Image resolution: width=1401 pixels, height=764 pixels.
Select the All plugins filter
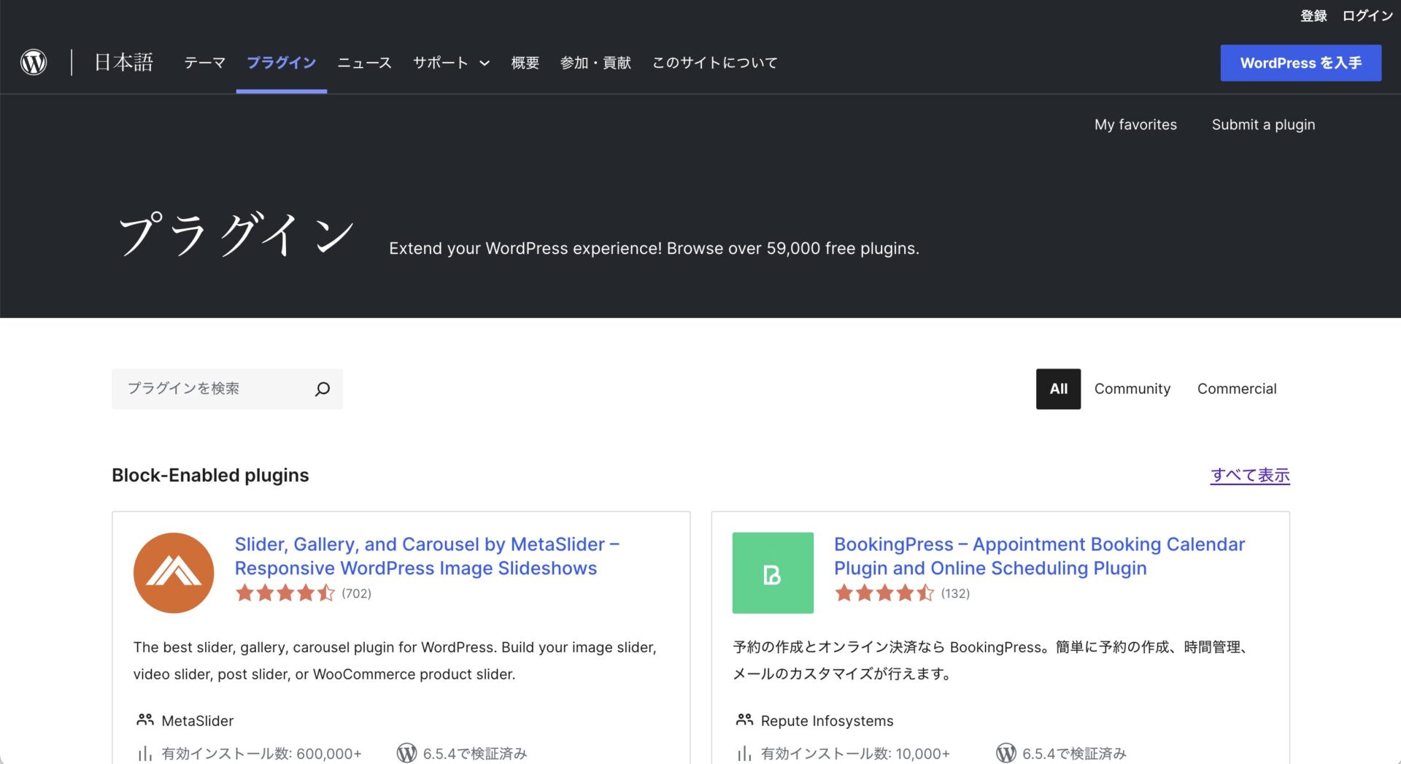click(1058, 389)
